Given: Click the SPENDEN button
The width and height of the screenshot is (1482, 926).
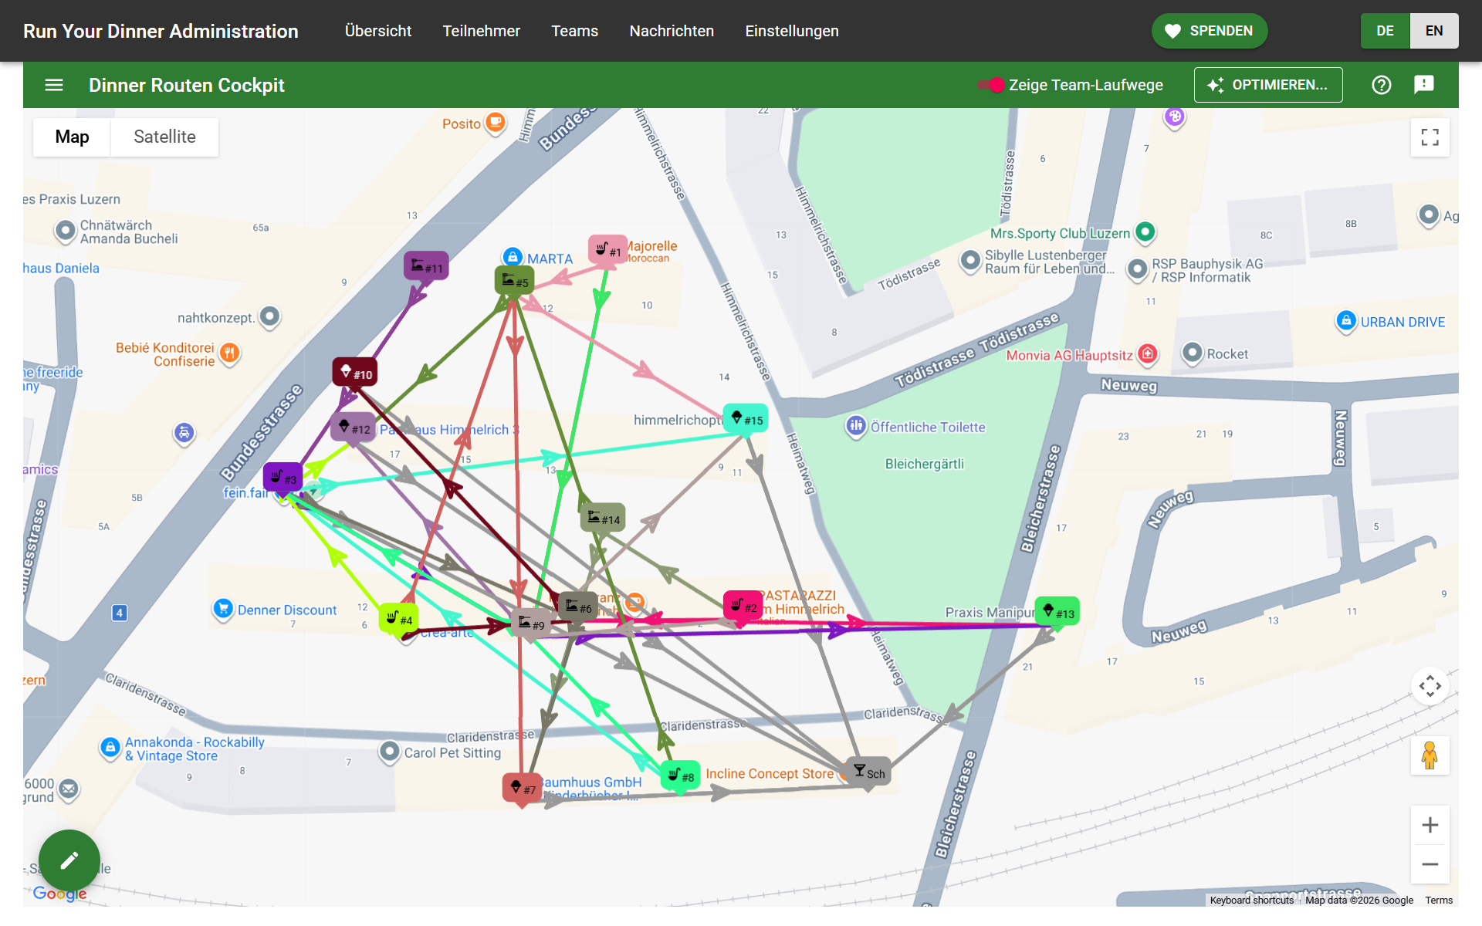Looking at the screenshot, I should [x=1210, y=31].
